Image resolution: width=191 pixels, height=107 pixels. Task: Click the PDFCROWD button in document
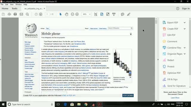pos(128,95)
